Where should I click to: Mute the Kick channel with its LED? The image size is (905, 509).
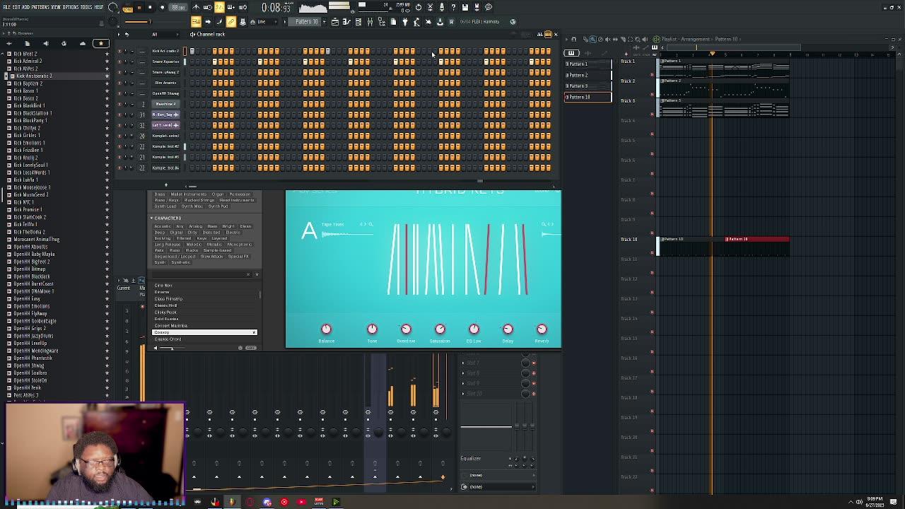[119, 51]
